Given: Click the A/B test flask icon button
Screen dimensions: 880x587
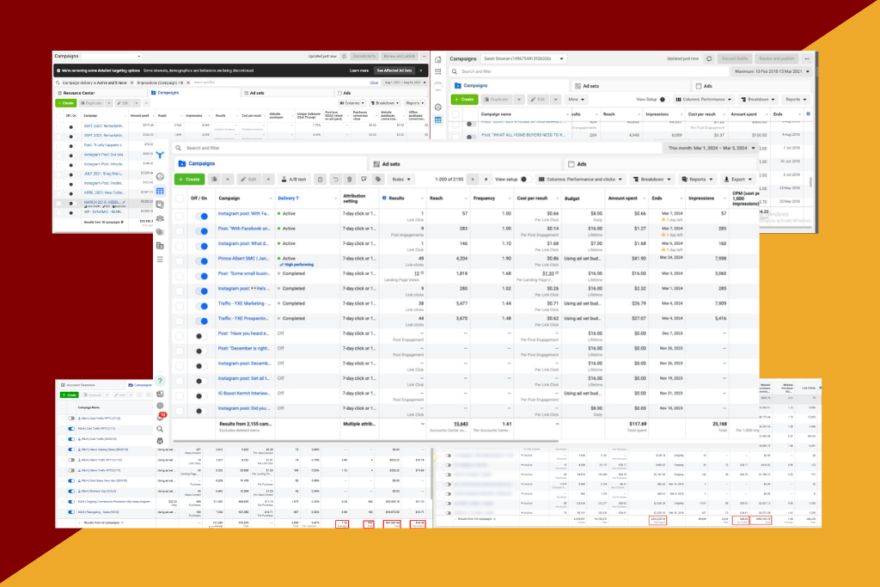Looking at the screenshot, I should click(292, 179).
